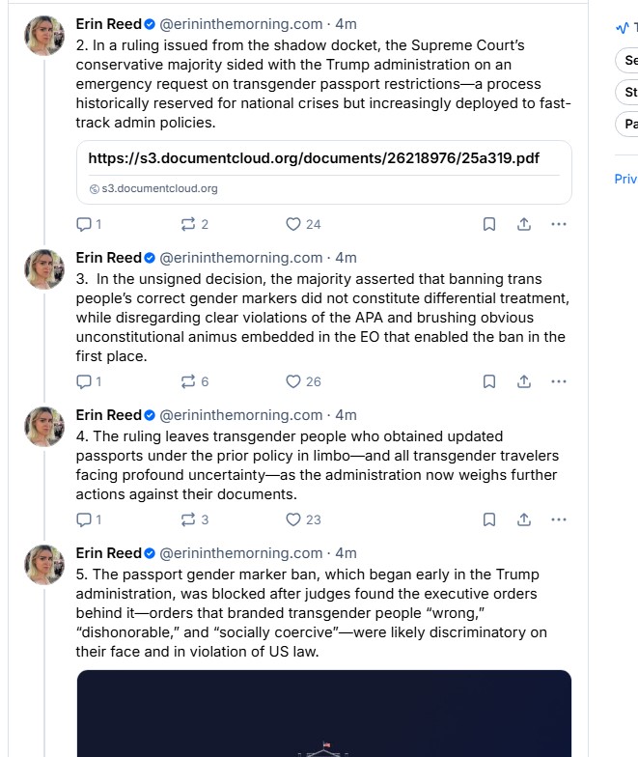Open the @erininthemorning.com handle on post 4
638x757 pixels.
240,415
